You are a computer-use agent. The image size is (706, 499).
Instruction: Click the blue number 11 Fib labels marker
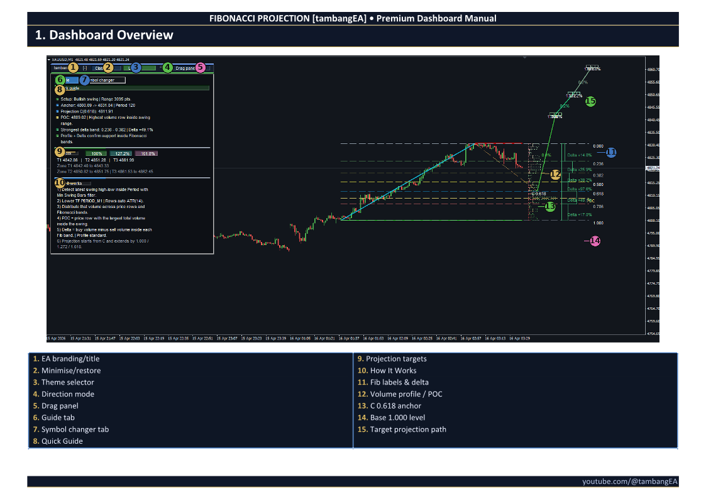[610, 152]
